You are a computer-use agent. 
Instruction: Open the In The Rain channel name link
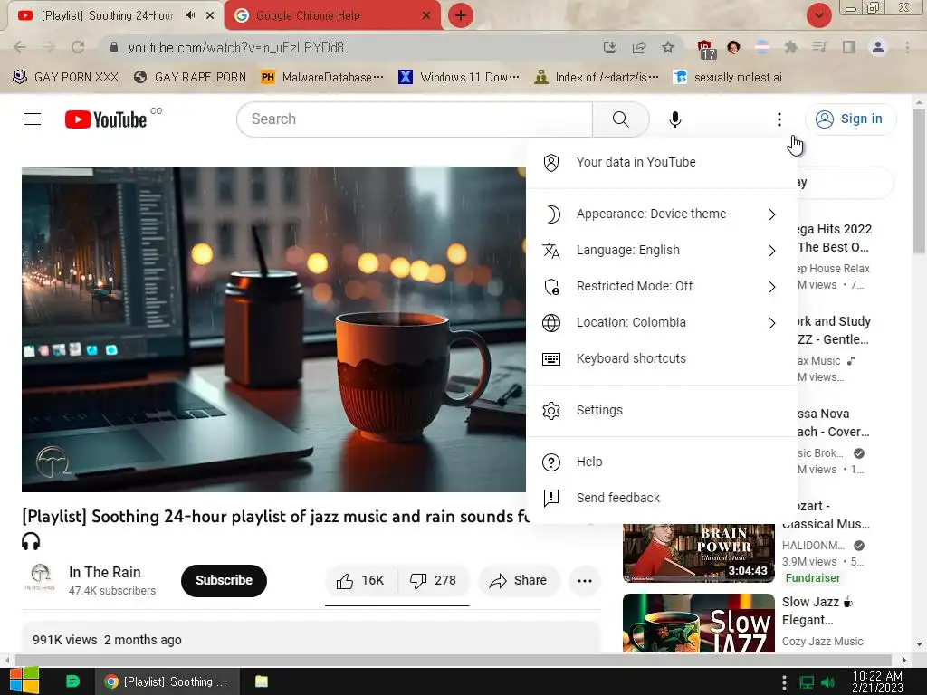pos(105,572)
